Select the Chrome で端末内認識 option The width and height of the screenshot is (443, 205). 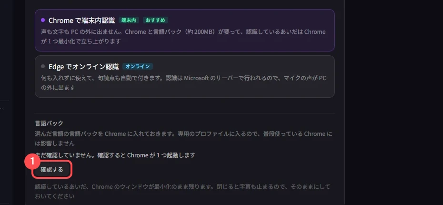[184, 30]
